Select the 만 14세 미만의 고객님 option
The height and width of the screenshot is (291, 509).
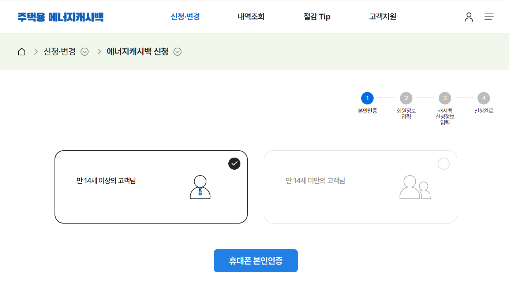tap(360, 187)
